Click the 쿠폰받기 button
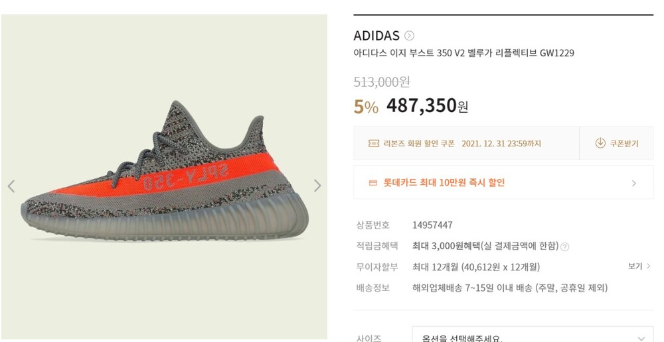 point(616,143)
